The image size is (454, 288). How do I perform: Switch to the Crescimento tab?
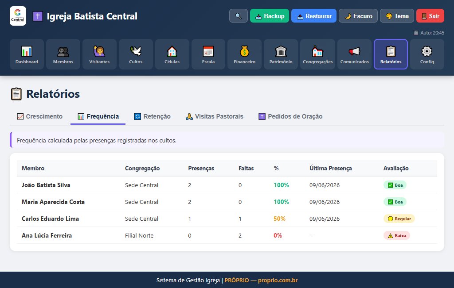pyautogui.click(x=40, y=116)
